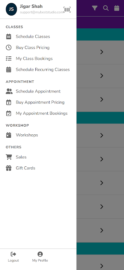This screenshot has width=124, height=270.
Task: Click the Gift Cards present icon
Action: (9, 168)
